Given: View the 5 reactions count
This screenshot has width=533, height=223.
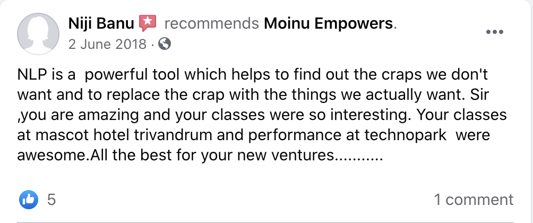Looking at the screenshot, I should pos(51,200).
